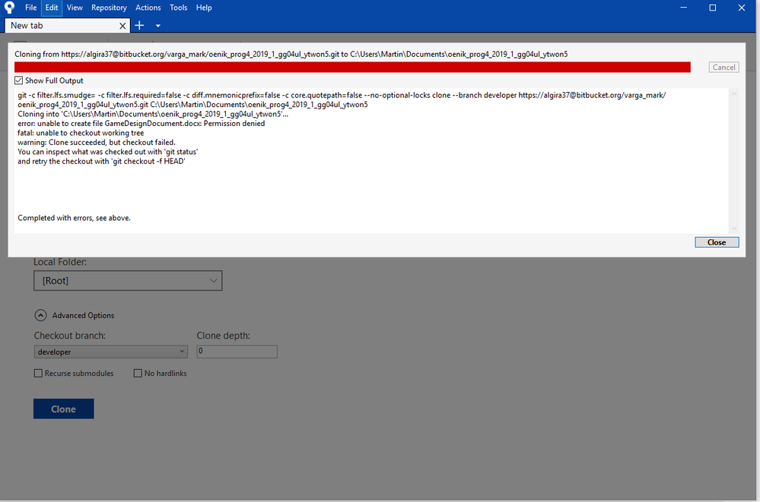The height and width of the screenshot is (502, 760).
Task: Click 'fatal: unable to checkout working tree' line
Action: click(81, 133)
